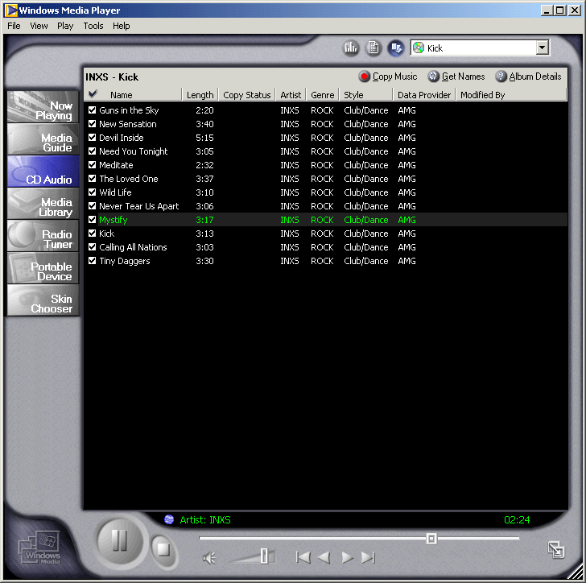
Task: Click the Style column header
Action: click(366, 95)
